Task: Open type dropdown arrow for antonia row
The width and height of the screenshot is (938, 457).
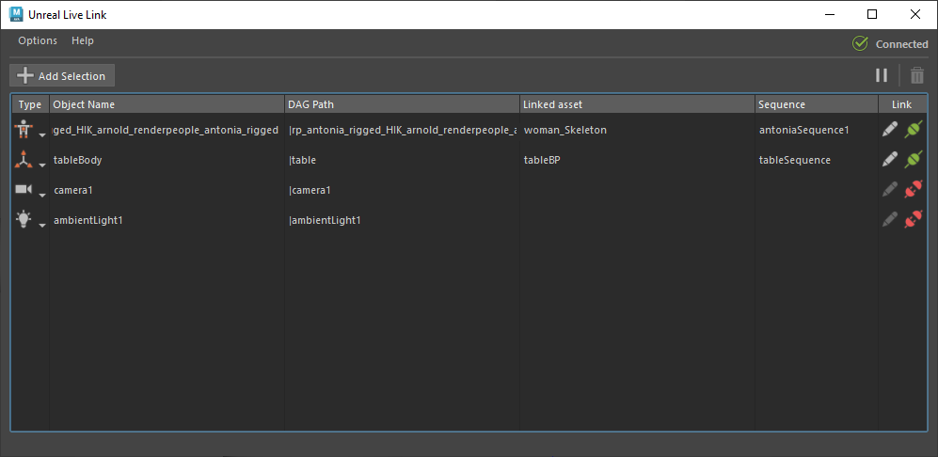Action: coord(42,134)
